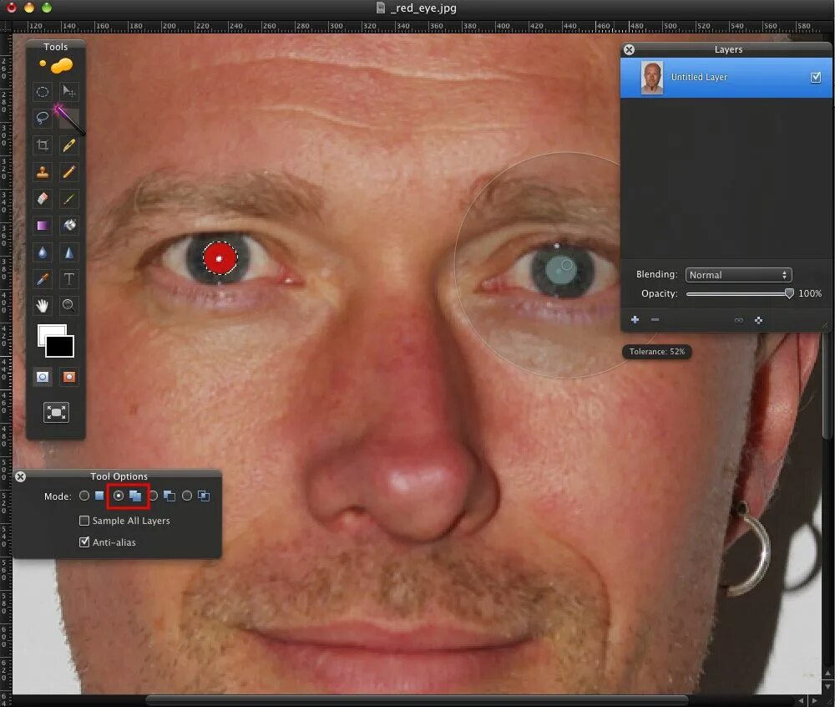Uncheck the Anti-alias checkbox
This screenshot has height=707, width=835.
point(84,542)
